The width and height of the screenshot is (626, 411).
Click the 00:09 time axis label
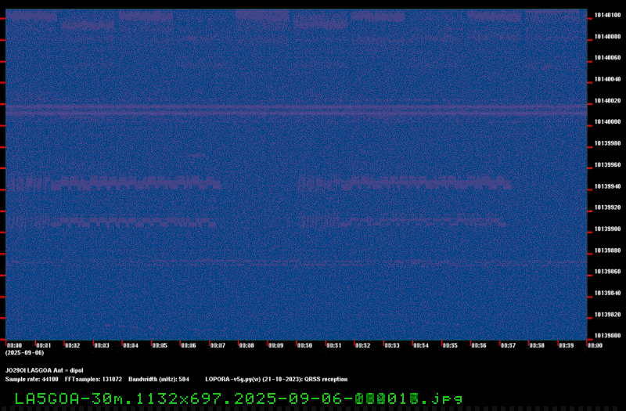coord(276,345)
